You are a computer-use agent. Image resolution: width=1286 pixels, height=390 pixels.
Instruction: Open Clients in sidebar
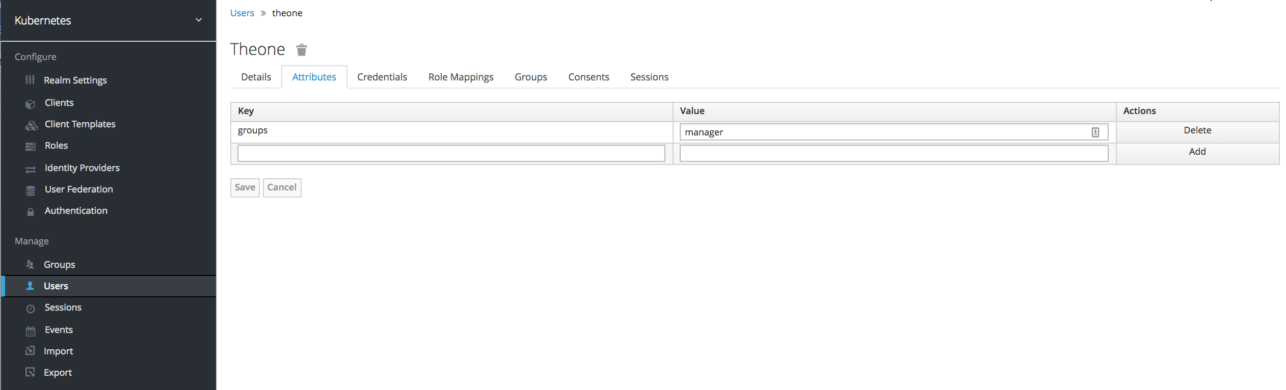point(59,103)
